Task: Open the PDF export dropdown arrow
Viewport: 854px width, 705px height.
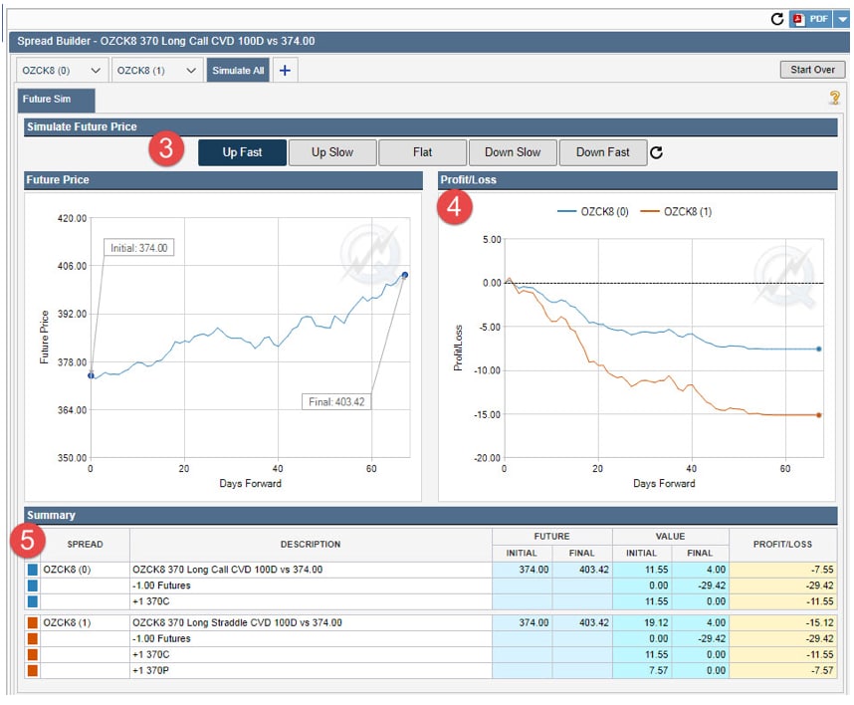Action: (842, 19)
